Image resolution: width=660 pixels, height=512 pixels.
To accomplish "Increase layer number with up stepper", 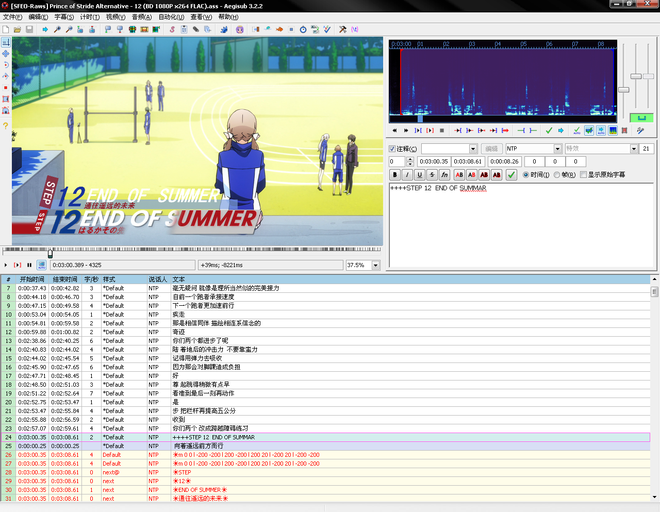I will (410, 159).
